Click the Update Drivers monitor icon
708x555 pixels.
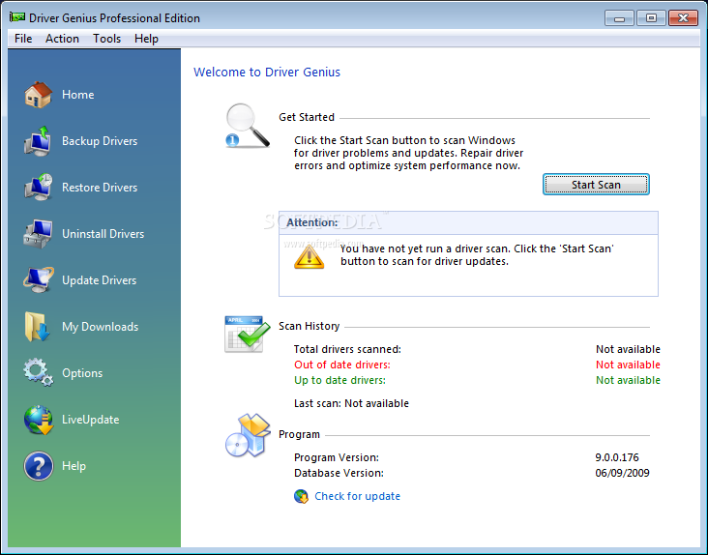coord(38,279)
